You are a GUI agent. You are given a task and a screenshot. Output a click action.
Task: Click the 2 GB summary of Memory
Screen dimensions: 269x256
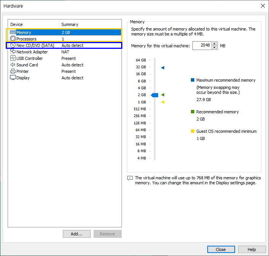tap(66, 32)
